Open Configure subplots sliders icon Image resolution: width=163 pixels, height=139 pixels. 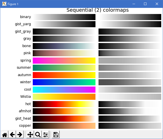(45, 134)
